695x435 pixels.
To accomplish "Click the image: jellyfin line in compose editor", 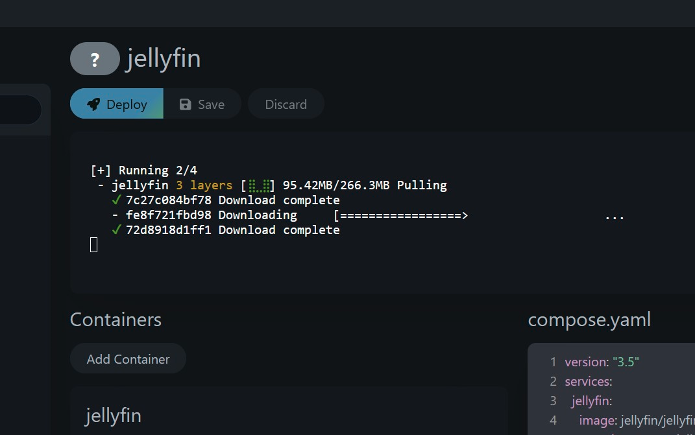I will pyautogui.click(x=636, y=421).
